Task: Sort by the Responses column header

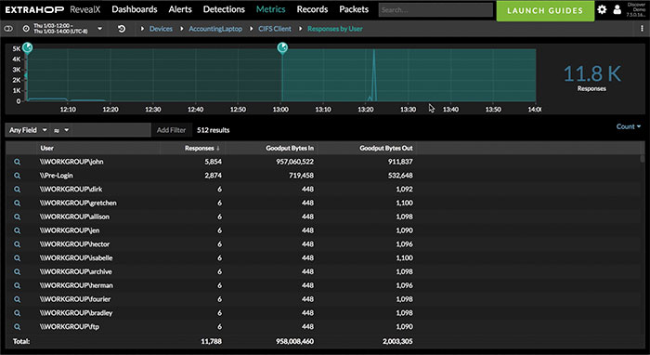Action: (x=201, y=148)
